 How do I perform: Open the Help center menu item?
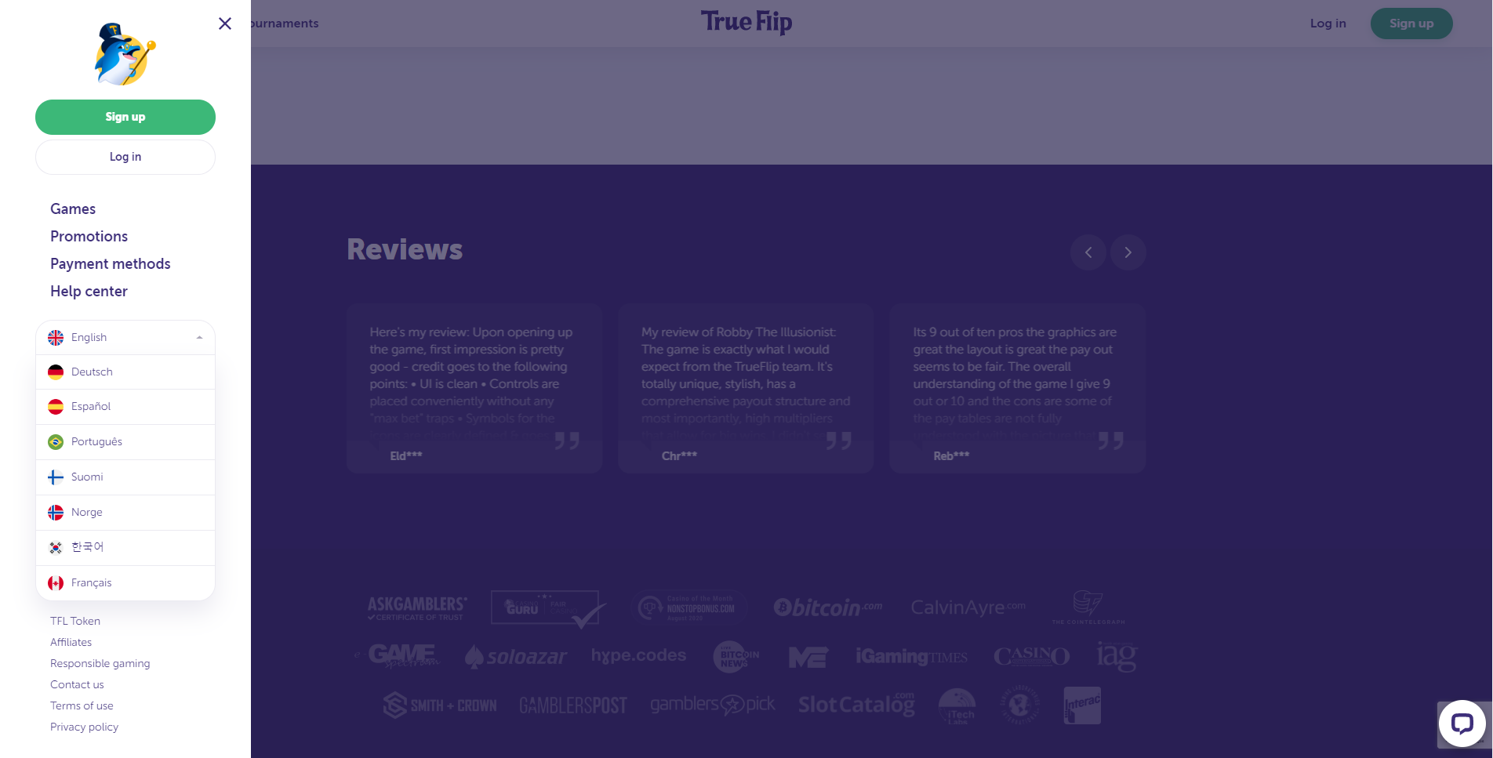(89, 291)
